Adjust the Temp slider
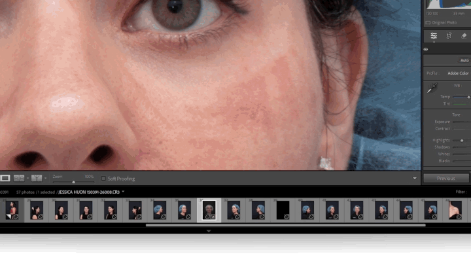471x265 pixels. coord(462,97)
